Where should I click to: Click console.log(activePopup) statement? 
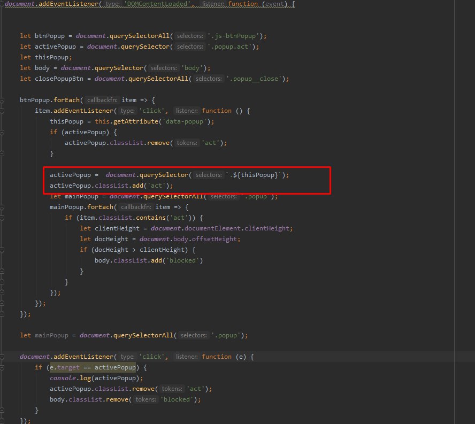(x=96, y=378)
